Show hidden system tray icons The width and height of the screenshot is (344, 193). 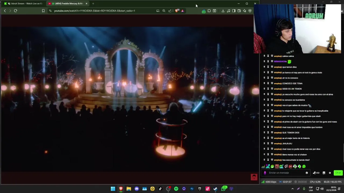(x=292, y=189)
